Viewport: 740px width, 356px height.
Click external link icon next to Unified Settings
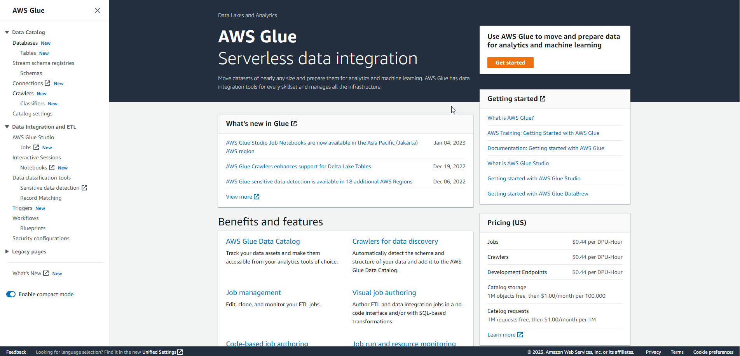coord(180,352)
